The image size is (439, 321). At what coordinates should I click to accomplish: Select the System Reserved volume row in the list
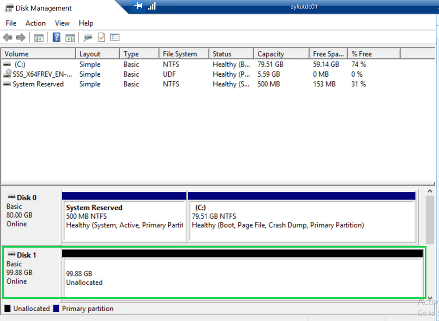pyautogui.click(x=38, y=84)
